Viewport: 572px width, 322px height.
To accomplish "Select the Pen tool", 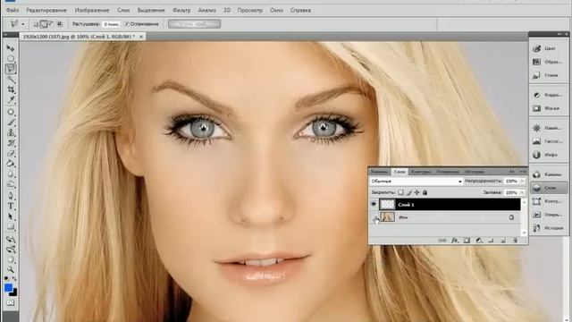I will (11, 196).
